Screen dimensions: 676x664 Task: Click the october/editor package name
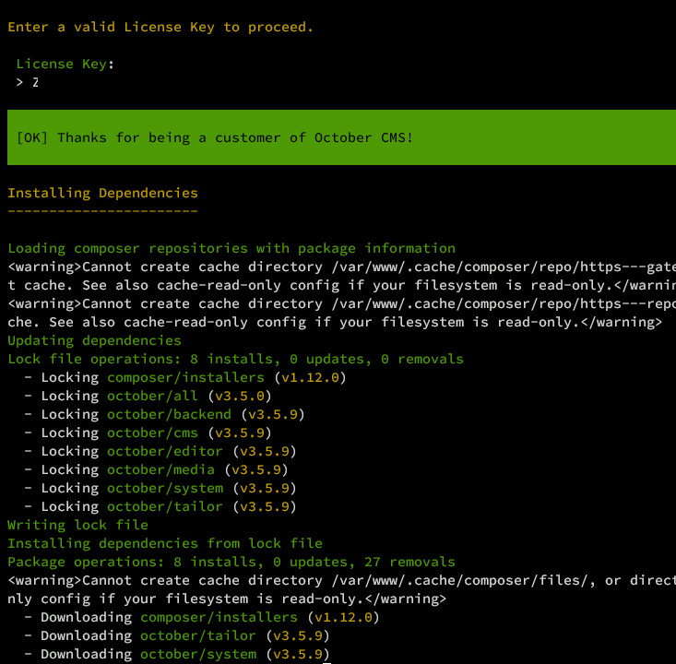[165, 451]
